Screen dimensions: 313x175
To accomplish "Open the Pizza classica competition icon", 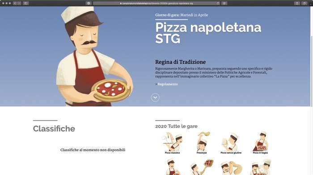I will click(x=172, y=141).
